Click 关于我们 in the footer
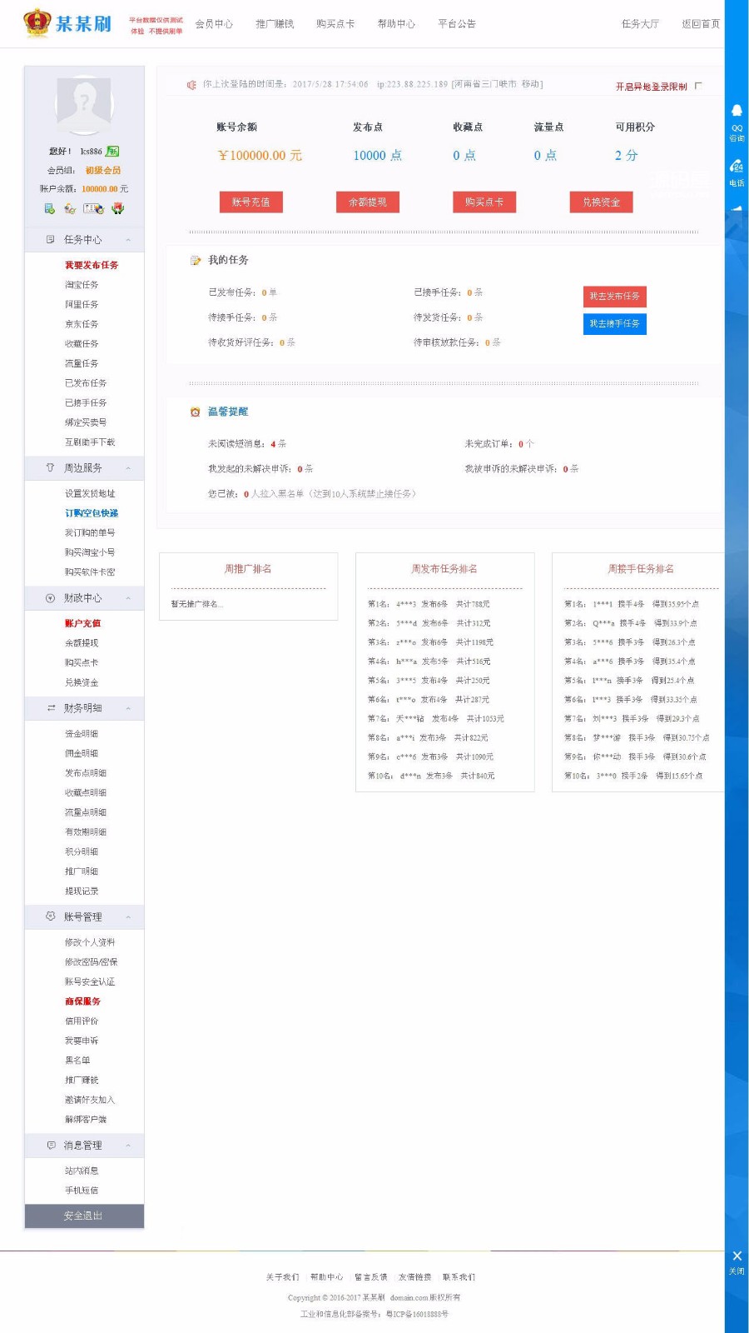 point(282,1277)
